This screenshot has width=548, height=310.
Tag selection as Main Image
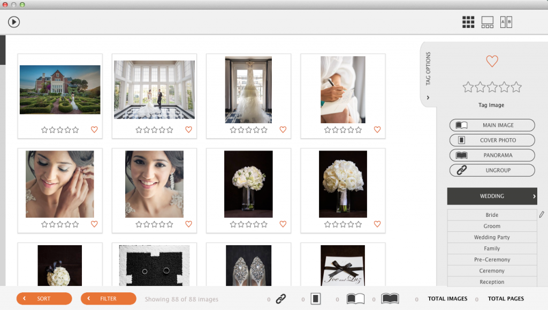pyautogui.click(x=492, y=125)
